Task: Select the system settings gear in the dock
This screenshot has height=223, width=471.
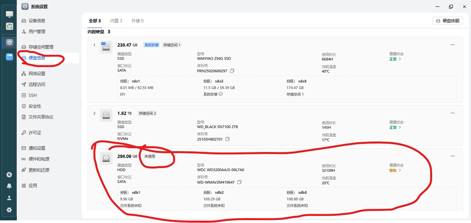Action: point(10,42)
